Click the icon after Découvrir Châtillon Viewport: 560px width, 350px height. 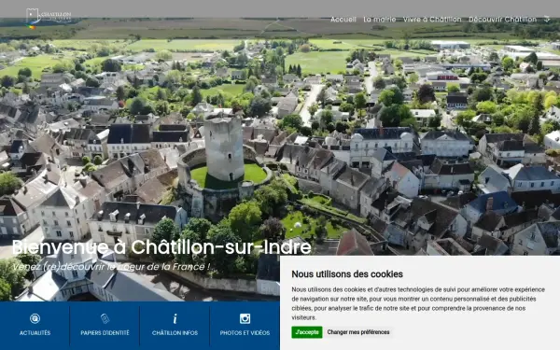coord(547,19)
